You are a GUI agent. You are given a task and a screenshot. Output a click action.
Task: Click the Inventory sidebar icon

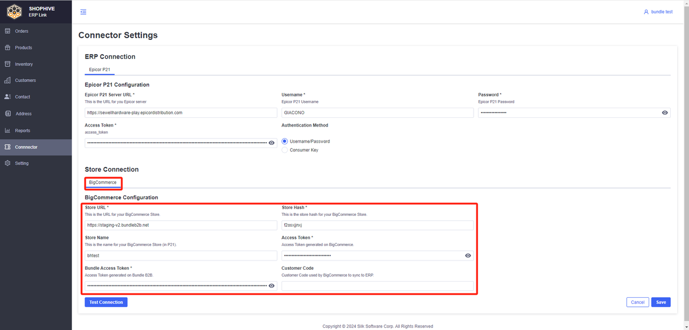pos(8,64)
